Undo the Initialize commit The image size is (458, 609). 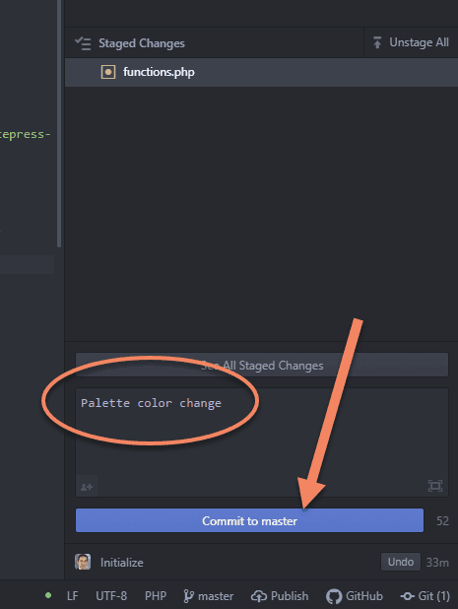click(x=401, y=562)
